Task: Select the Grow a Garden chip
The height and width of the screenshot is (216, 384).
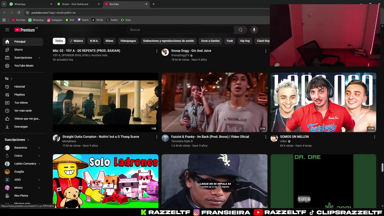Action: point(210,41)
